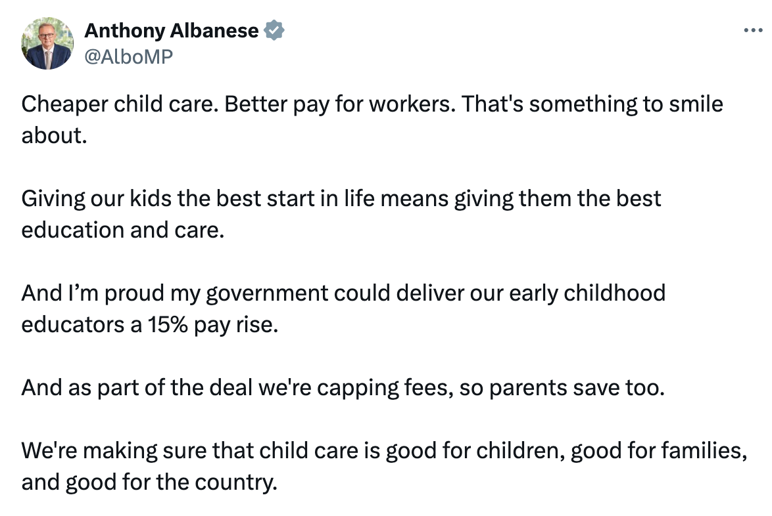The width and height of the screenshot is (772, 516).
Task: Open Anthony Albanese's profile picture
Action: 47,44
